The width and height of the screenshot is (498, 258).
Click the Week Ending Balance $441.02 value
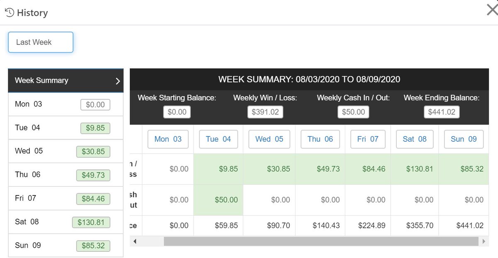coord(442,112)
